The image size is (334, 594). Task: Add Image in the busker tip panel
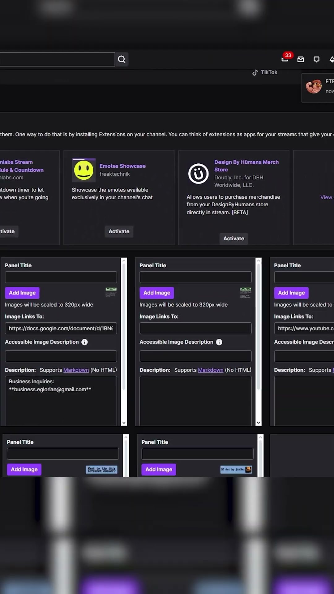click(x=24, y=469)
